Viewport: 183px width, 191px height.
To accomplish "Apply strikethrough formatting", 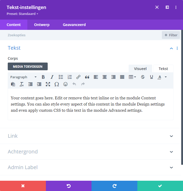I will point(143,77).
